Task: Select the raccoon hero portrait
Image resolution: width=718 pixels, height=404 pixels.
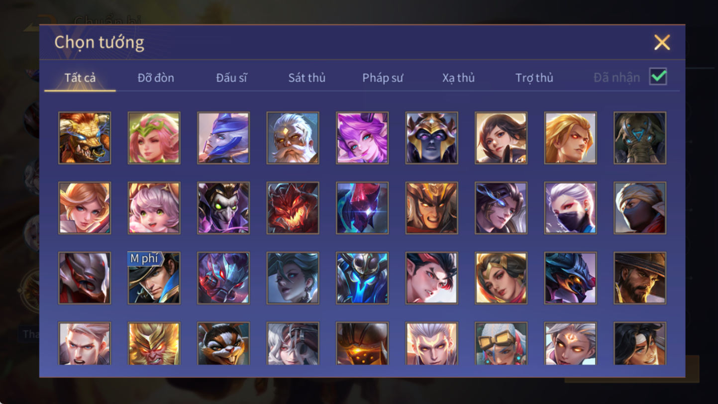Action: [223, 343]
